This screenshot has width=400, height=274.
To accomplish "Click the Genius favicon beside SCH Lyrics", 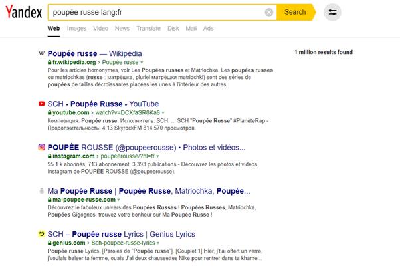I will pos(41,234).
